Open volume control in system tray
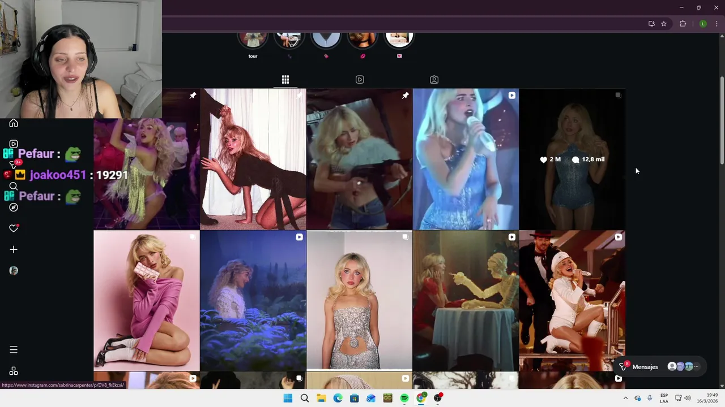Viewport: 725px width, 407px height. click(x=687, y=399)
